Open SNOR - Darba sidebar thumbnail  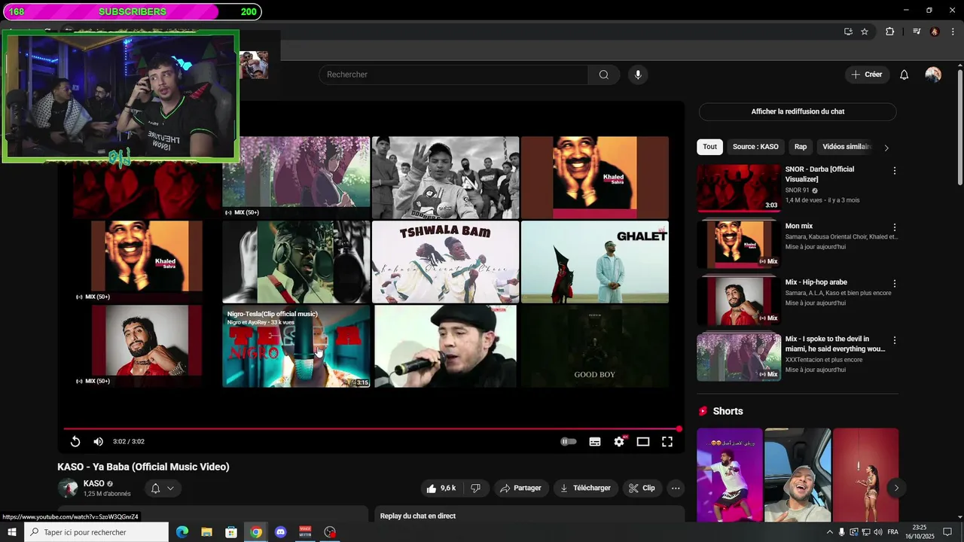coord(739,188)
